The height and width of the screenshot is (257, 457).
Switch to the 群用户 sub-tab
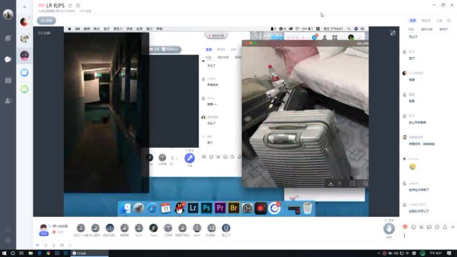click(444, 30)
